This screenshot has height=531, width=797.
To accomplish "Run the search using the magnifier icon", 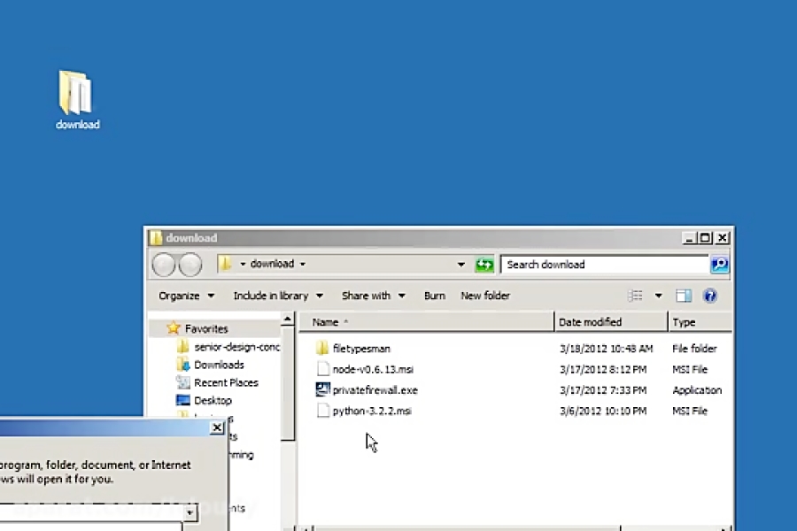I will (x=719, y=264).
